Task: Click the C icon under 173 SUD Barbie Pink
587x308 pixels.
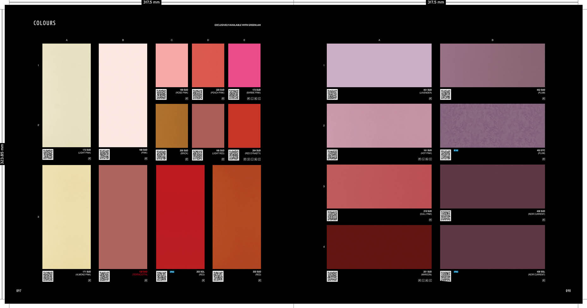Action: pyautogui.click(x=259, y=99)
